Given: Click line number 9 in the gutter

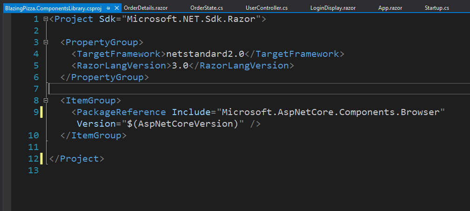Looking at the screenshot, I should click(36, 112).
